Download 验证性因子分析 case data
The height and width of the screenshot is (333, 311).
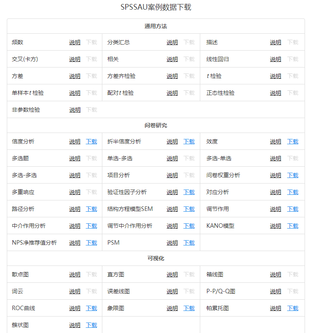(189, 192)
